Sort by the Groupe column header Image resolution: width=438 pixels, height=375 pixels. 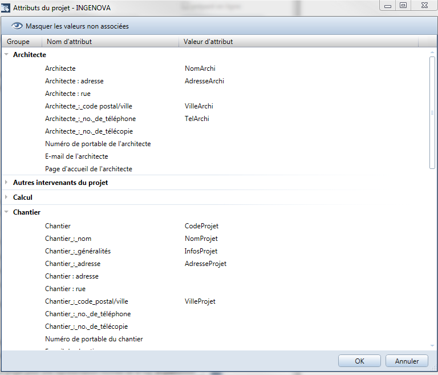coord(18,42)
